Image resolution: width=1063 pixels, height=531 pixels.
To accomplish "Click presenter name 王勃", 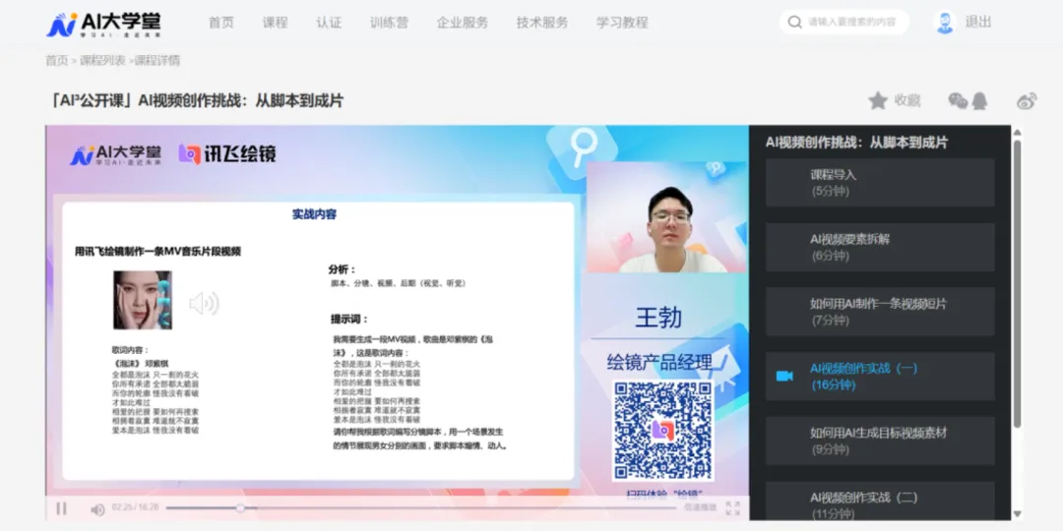I will [x=658, y=318].
